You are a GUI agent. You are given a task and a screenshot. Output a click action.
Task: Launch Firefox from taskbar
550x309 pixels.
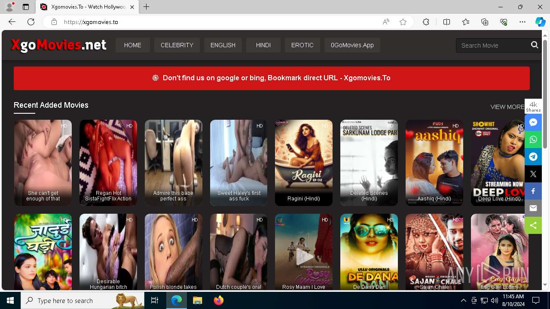[x=219, y=300]
